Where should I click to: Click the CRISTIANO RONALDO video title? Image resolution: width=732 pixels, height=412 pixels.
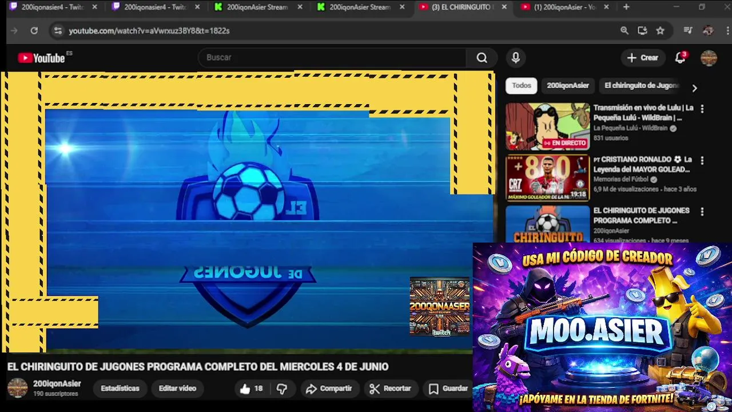[x=643, y=164]
